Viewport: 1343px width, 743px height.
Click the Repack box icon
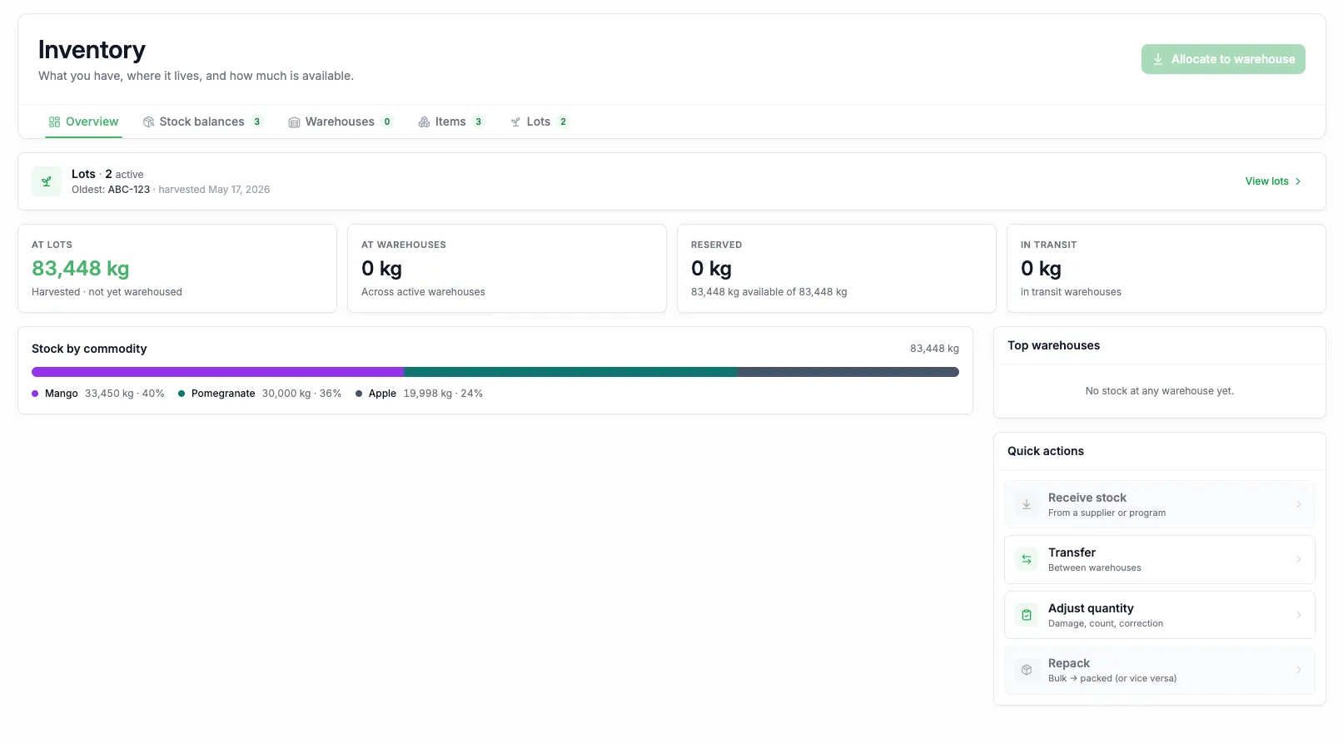click(1027, 670)
